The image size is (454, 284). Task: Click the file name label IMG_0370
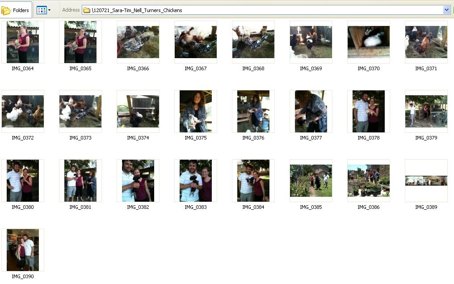tap(368, 68)
